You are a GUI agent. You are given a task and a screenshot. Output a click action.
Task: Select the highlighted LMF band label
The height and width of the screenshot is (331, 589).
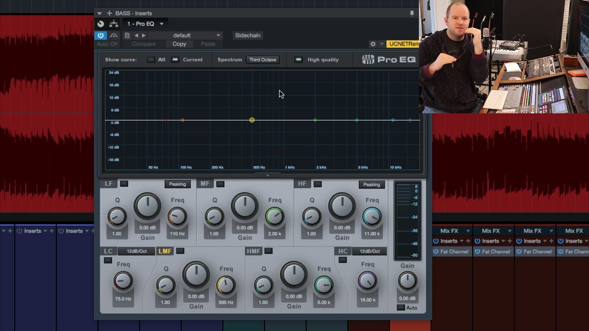pos(165,251)
